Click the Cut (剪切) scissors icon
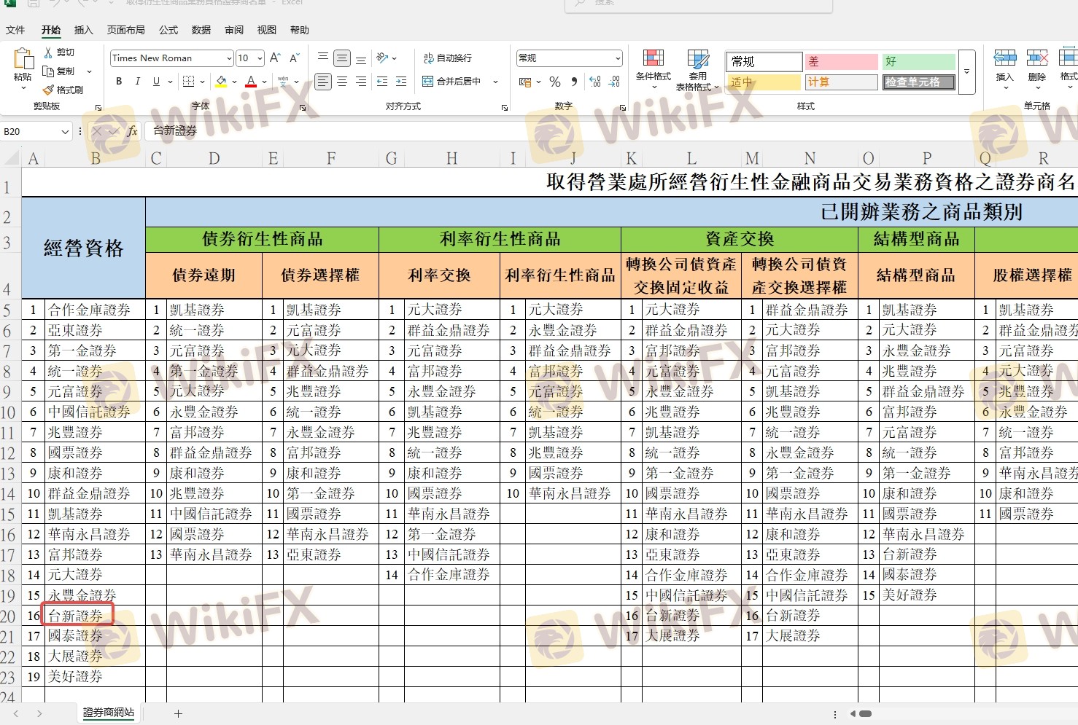Screen dimensions: 1078x725 point(49,52)
